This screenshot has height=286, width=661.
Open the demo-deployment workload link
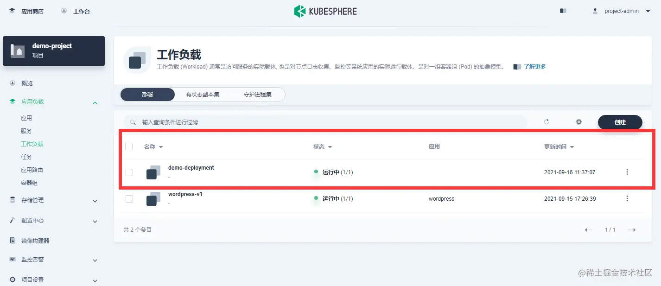191,168
